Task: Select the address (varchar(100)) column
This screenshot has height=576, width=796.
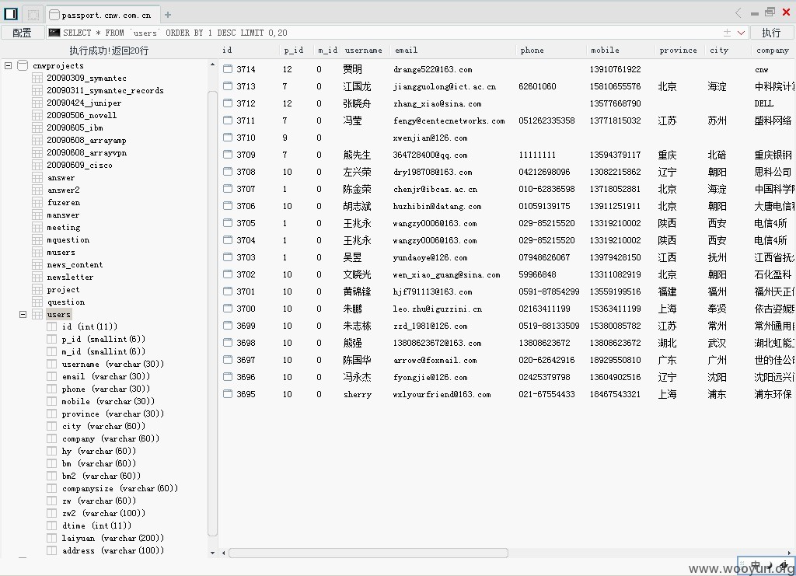Action: point(113,550)
